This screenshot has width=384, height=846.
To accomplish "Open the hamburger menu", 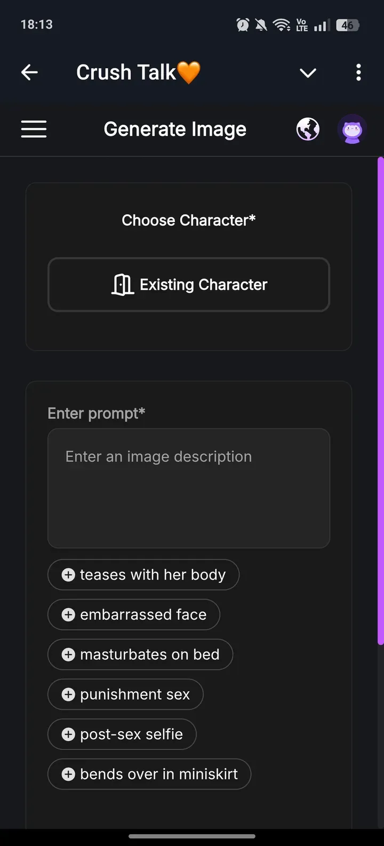I will [x=34, y=129].
